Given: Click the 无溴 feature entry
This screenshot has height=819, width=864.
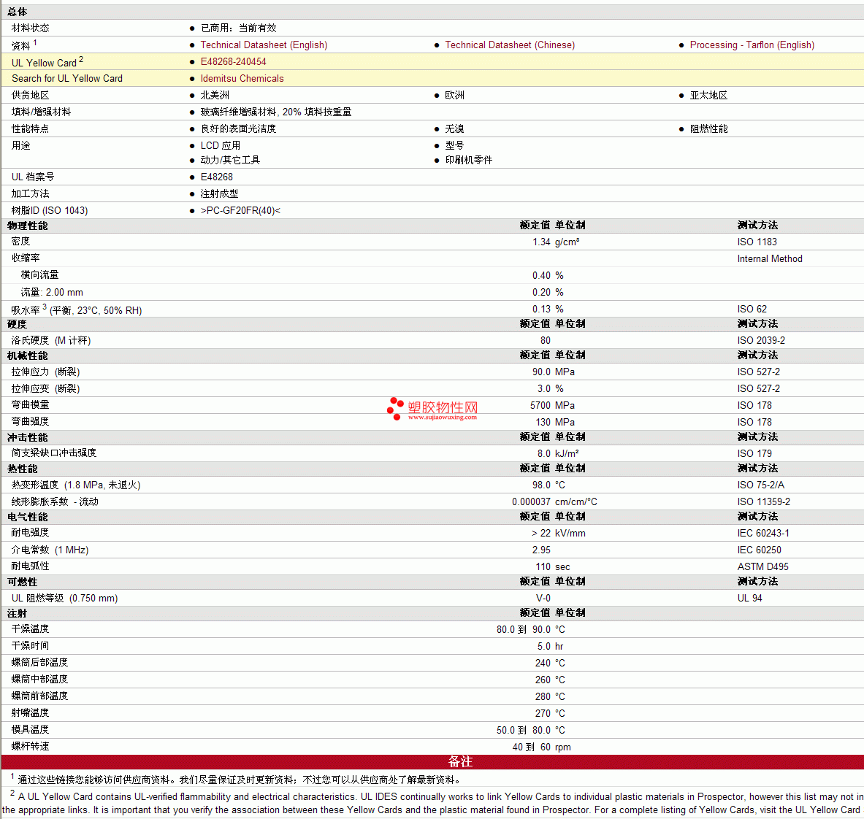Looking at the screenshot, I should pos(454,129).
